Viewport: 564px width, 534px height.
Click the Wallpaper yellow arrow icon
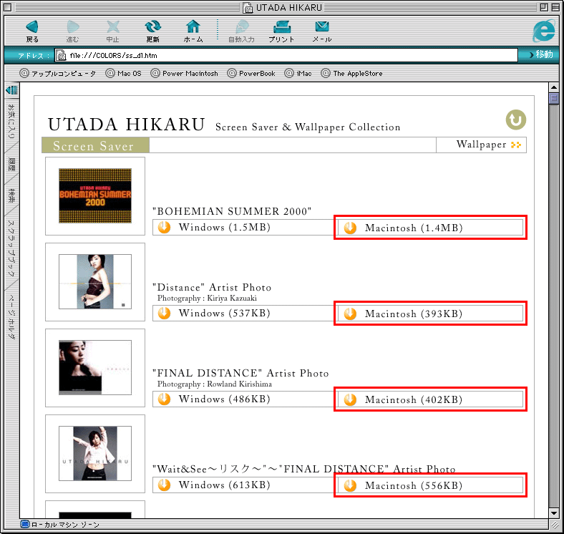click(516, 145)
